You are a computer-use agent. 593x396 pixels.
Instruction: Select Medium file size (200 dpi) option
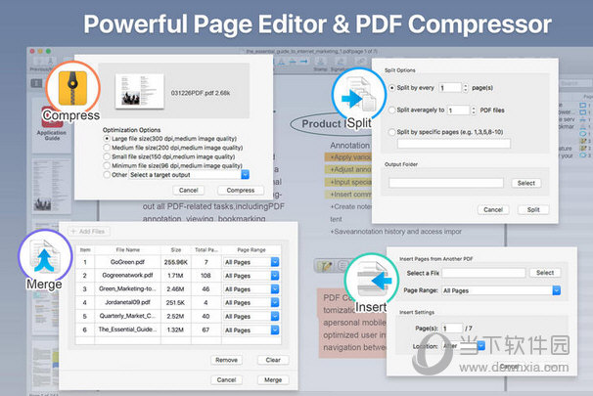point(107,148)
